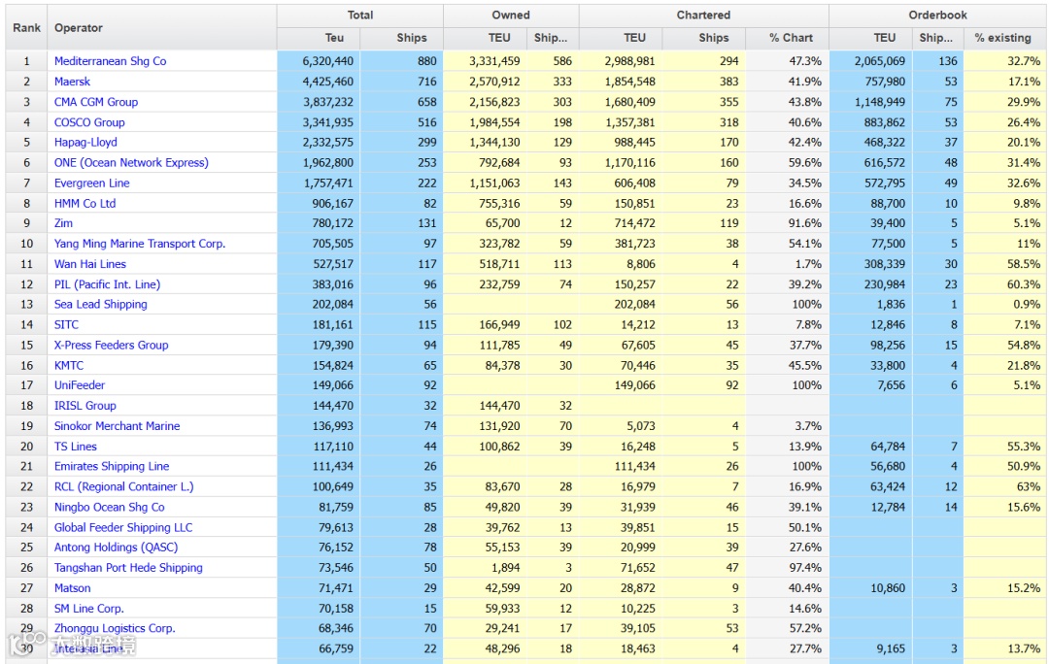Click the Orderbook group header

coord(937,15)
